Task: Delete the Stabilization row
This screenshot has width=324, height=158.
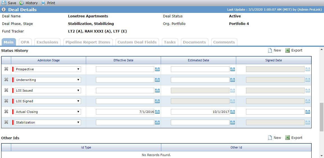Action: [6, 122]
